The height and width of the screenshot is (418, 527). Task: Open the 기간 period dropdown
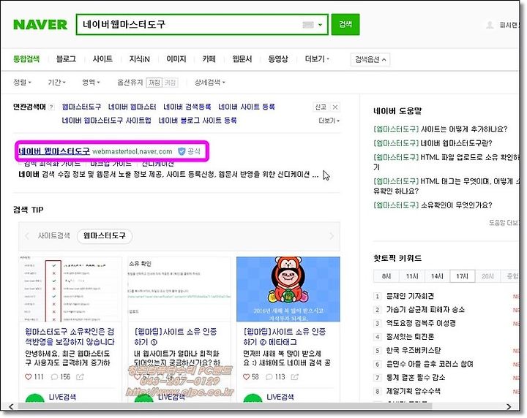56,82
